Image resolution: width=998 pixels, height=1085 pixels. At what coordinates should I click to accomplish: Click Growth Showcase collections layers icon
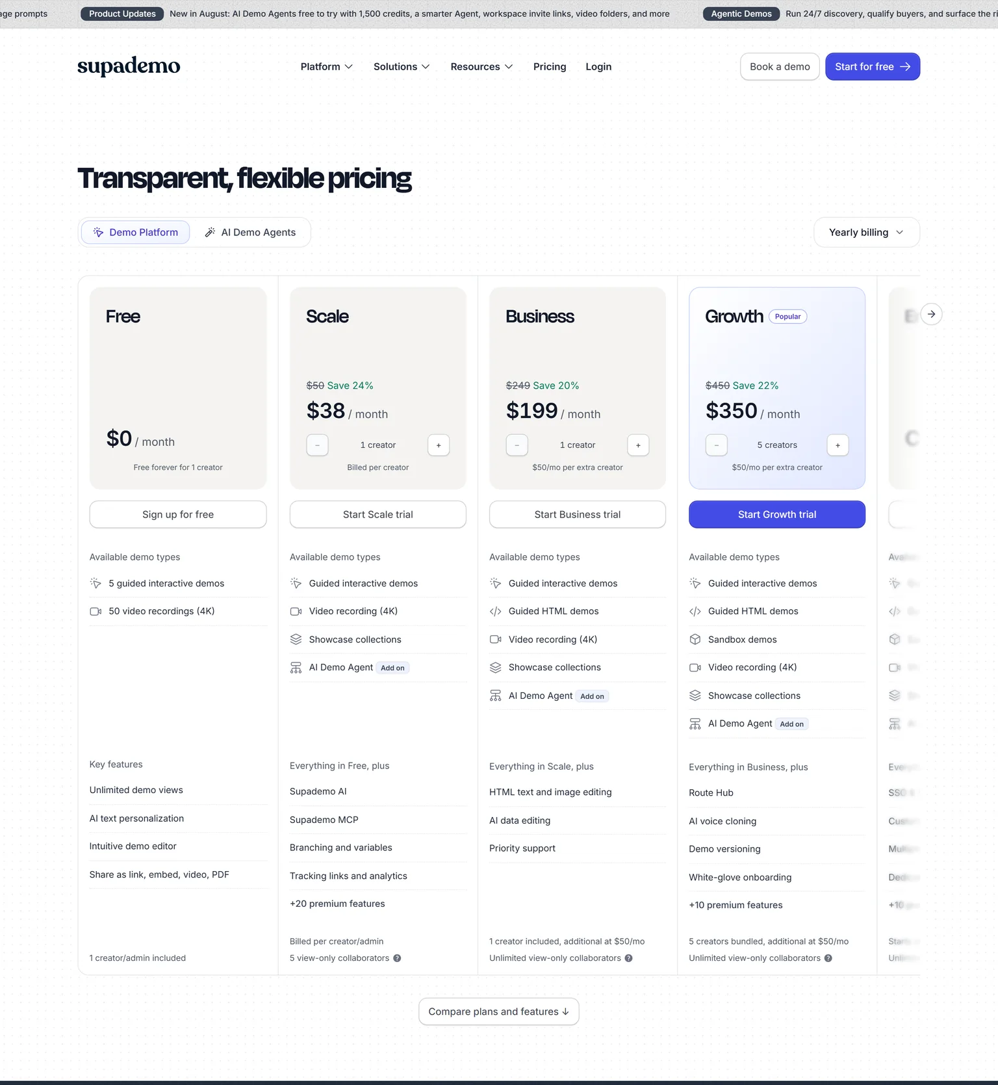tap(695, 695)
